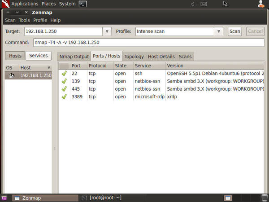The width and height of the screenshot is (269, 202).
Task: Click green checkmark for port 3389
Action: pyautogui.click(x=64, y=97)
